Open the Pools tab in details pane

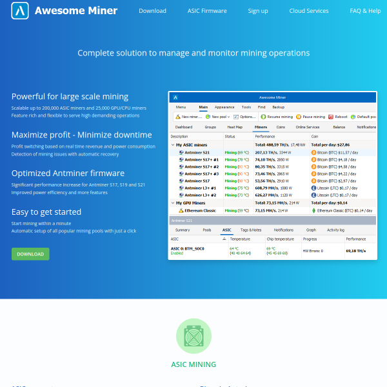[207, 230]
